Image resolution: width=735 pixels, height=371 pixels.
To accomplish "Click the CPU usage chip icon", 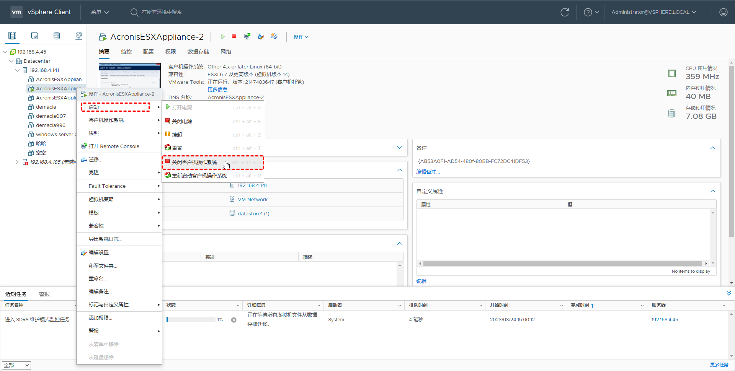I will click(672, 73).
